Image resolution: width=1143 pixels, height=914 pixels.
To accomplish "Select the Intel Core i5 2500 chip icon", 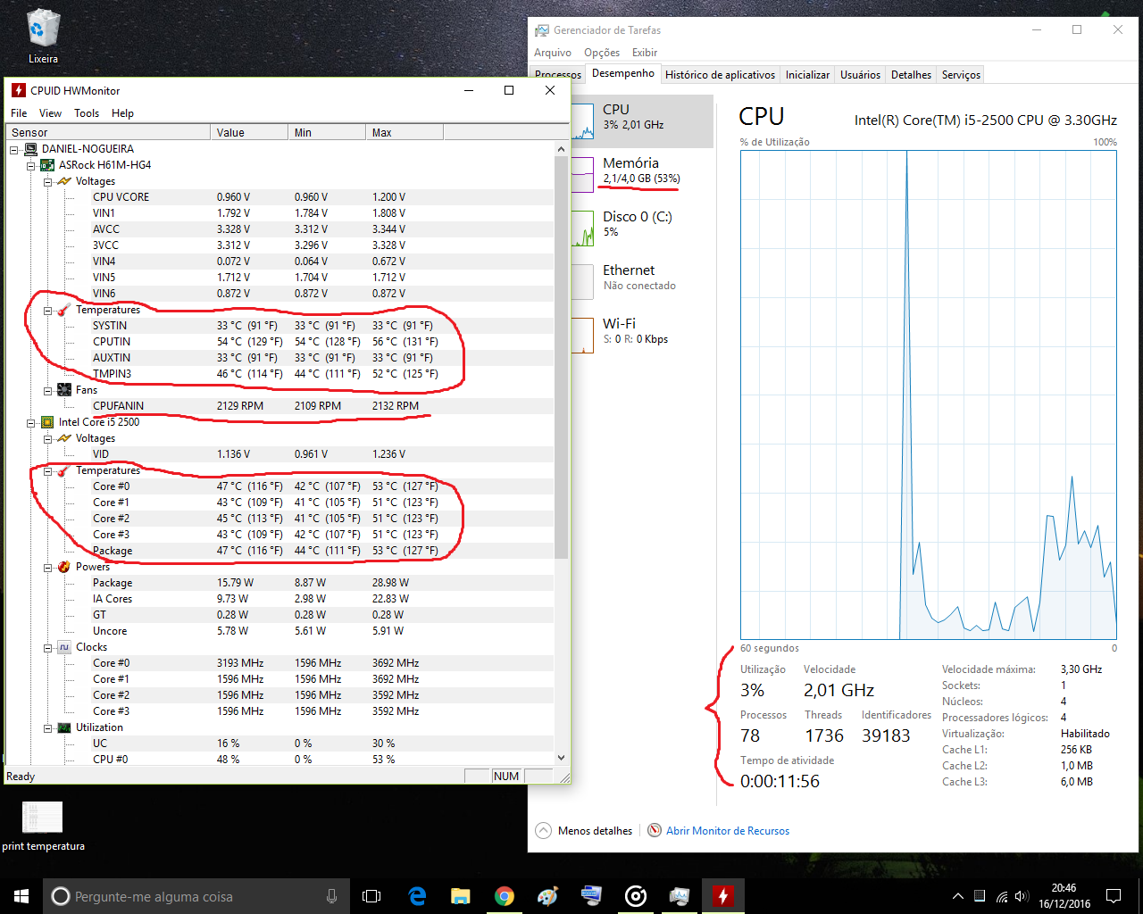I will click(47, 422).
